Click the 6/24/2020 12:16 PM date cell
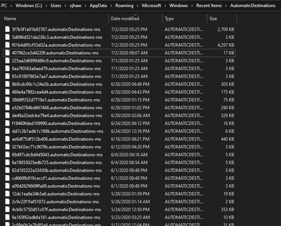281x226 pixels. [130, 131]
